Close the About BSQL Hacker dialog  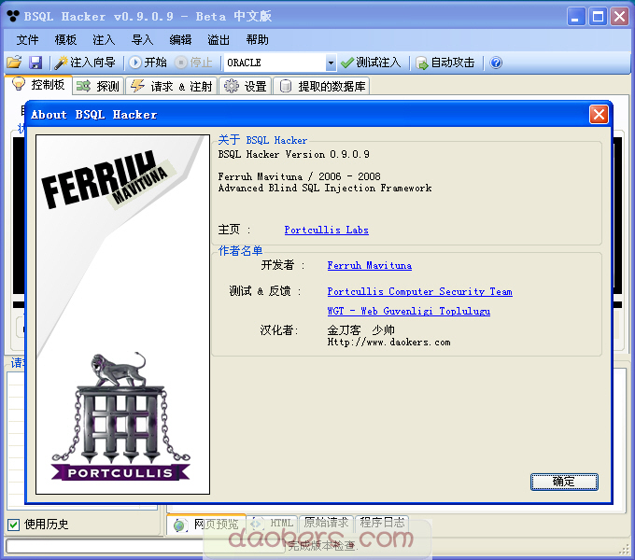[x=599, y=115]
